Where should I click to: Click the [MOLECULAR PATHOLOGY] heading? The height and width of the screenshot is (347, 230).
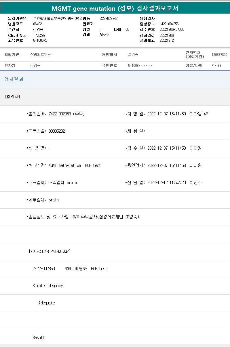(50, 251)
